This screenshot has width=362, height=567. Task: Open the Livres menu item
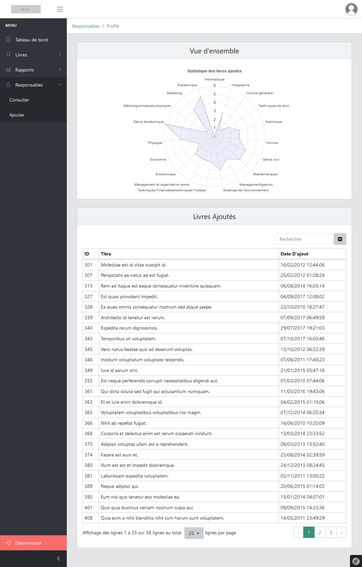[x=33, y=55]
